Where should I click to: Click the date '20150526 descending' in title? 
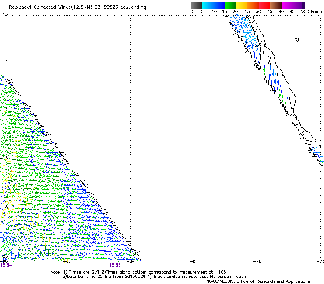120,7
